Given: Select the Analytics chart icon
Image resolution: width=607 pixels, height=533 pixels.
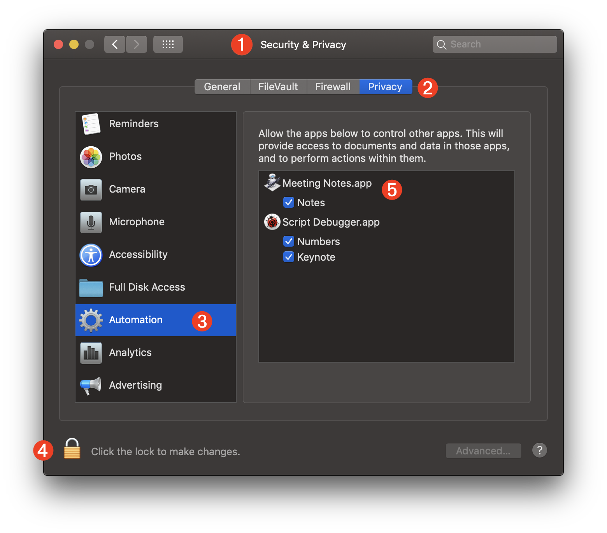Looking at the screenshot, I should tap(90, 352).
